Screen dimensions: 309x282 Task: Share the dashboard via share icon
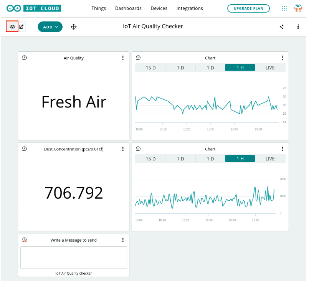coord(282,27)
